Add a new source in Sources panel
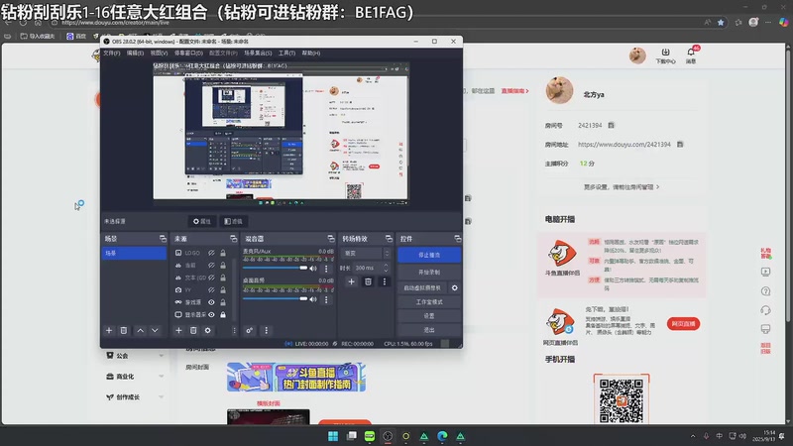Screen dimensions: 793x446 178,330
